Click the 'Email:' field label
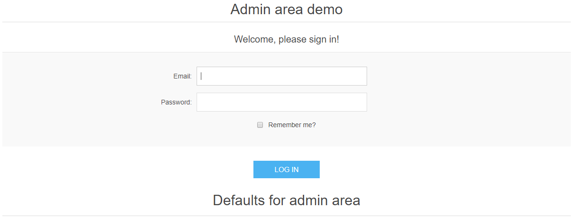This screenshot has width=585, height=217. [x=182, y=76]
